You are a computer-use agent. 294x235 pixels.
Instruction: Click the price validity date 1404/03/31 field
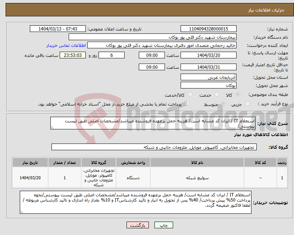(x=209, y=67)
